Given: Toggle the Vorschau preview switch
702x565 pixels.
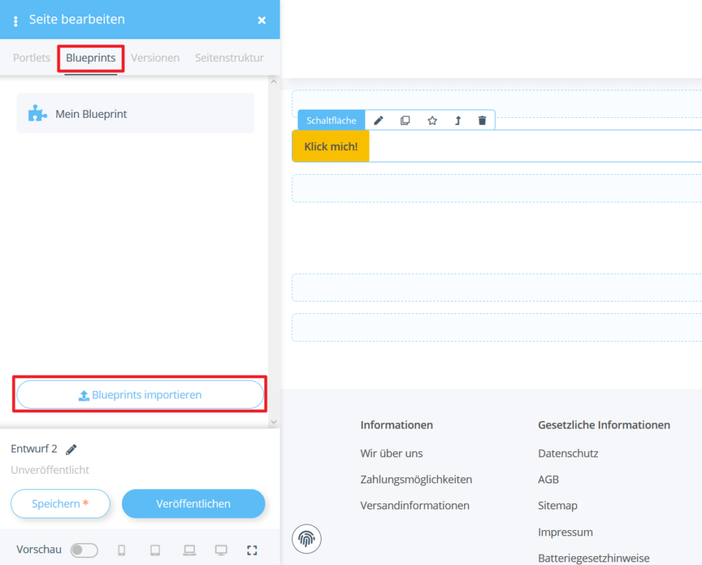Looking at the screenshot, I should pyautogui.click(x=84, y=550).
